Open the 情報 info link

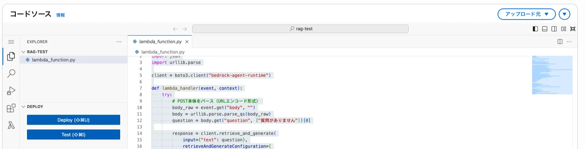[60, 15]
